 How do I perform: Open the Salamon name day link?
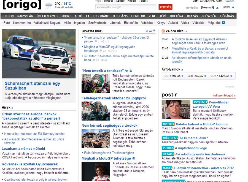click(x=230, y=1)
